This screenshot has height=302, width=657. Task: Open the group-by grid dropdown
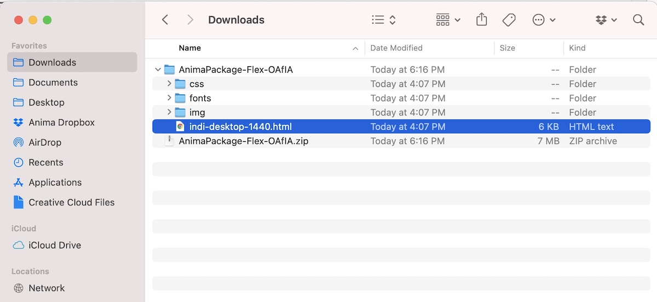(448, 20)
